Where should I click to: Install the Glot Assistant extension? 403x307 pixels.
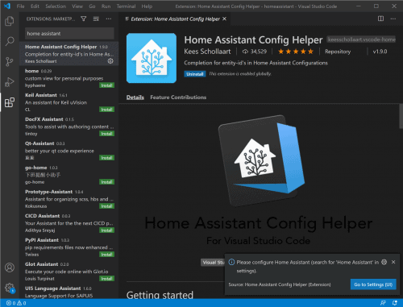[107, 279]
